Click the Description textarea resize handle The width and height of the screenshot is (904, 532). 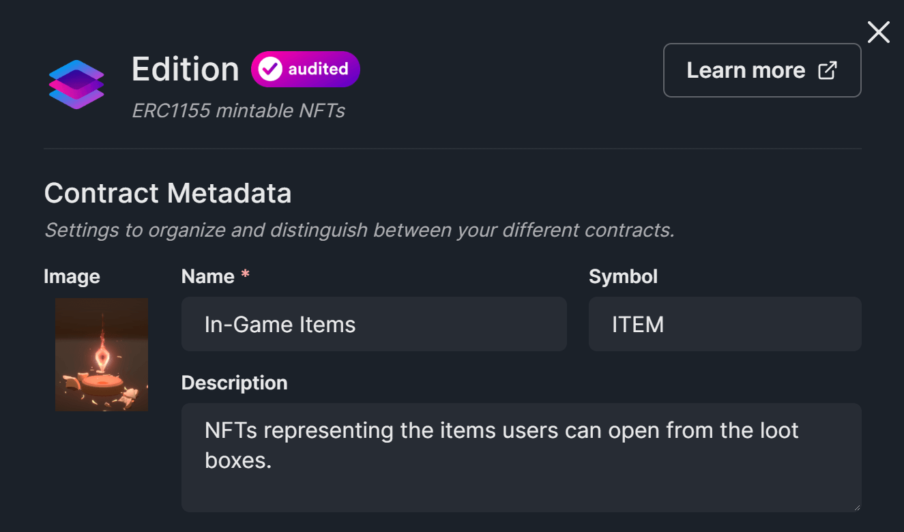point(858,506)
